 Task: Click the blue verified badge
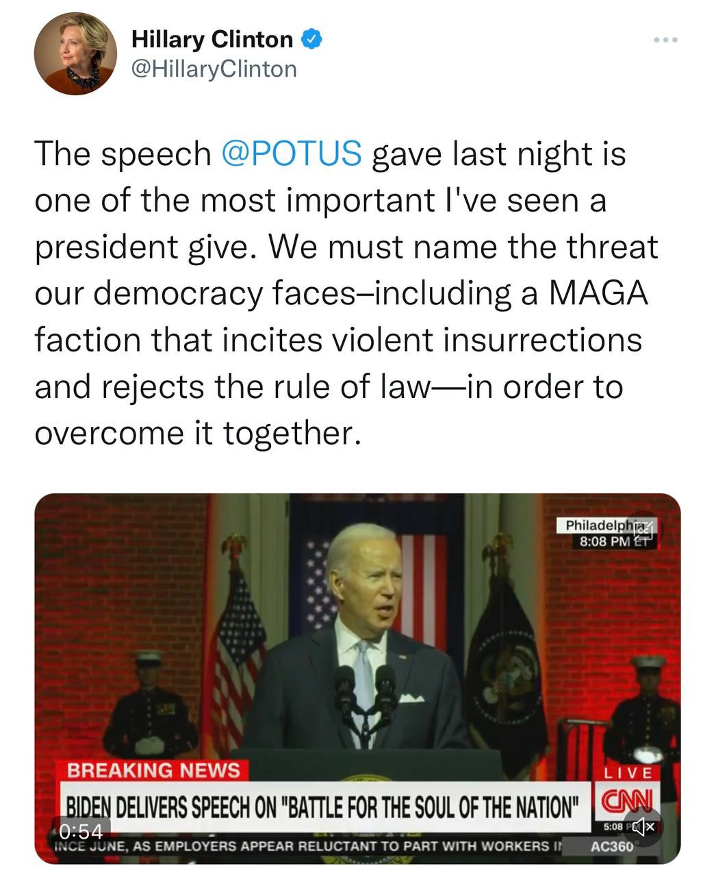(313, 39)
